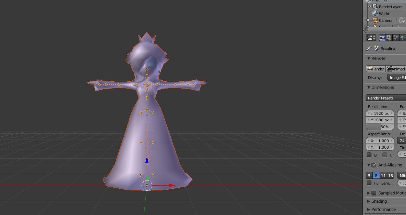Enable the Sampled Motion Blur checkbox
The image size is (406, 215).
click(x=374, y=193)
